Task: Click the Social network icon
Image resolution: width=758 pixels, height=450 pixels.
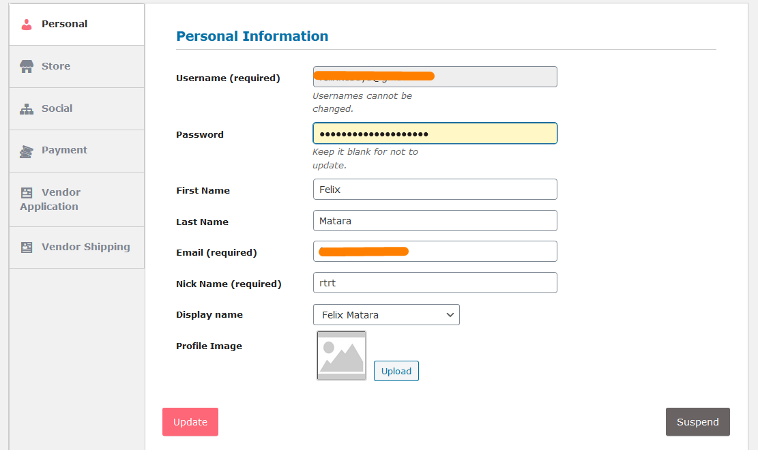Action: pyautogui.click(x=27, y=109)
